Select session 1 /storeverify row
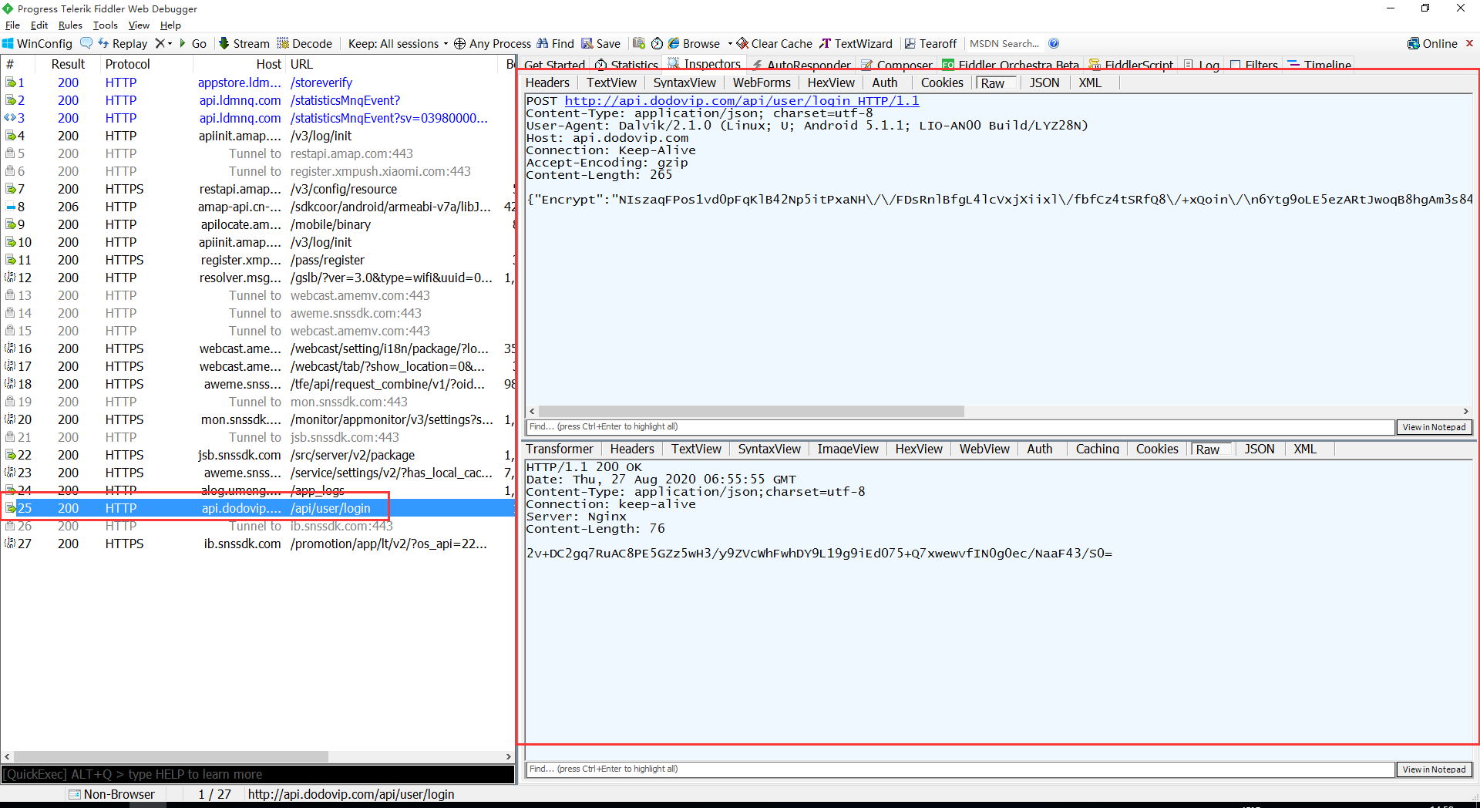This screenshot has width=1480, height=808. pos(258,82)
